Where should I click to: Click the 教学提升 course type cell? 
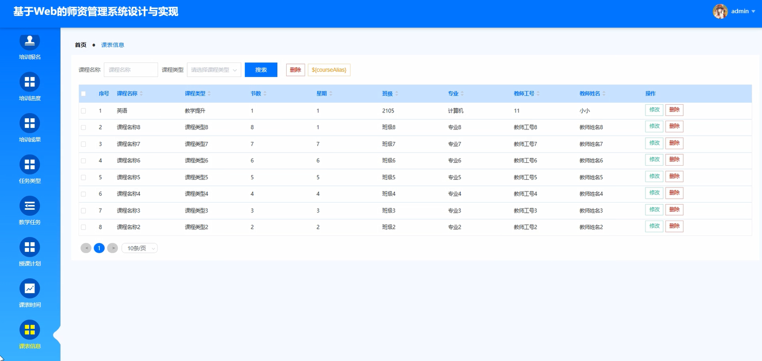195,111
